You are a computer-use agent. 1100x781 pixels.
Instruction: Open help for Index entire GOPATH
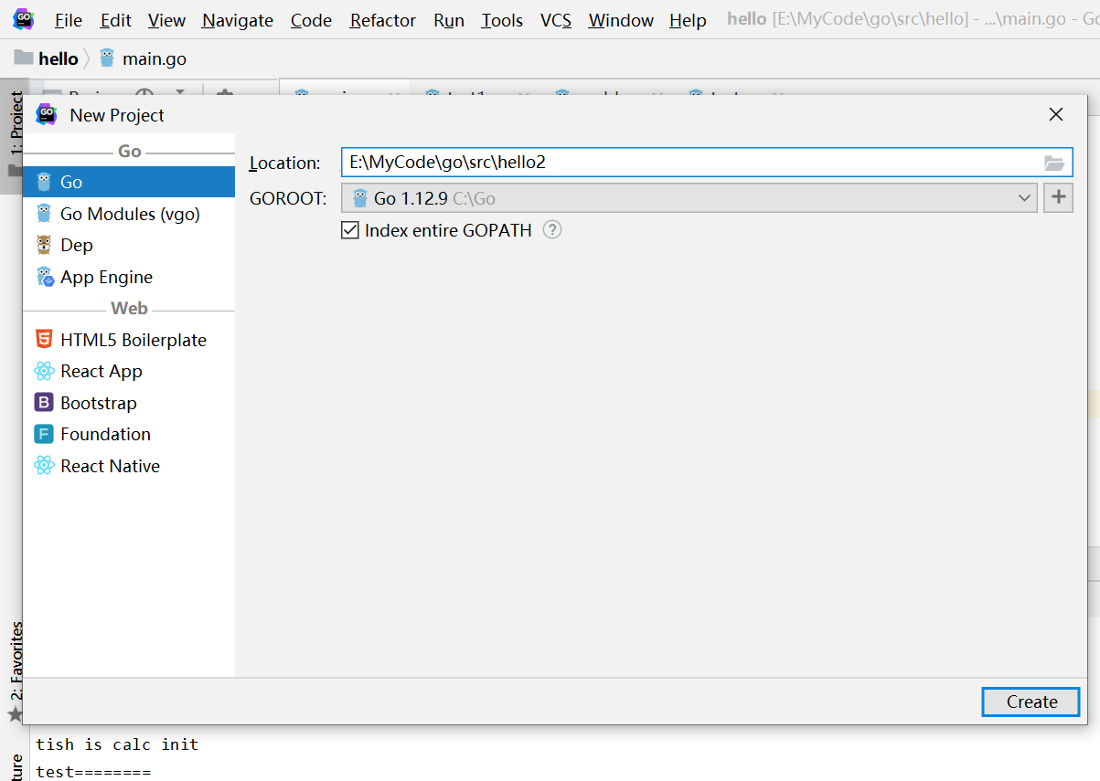point(552,229)
